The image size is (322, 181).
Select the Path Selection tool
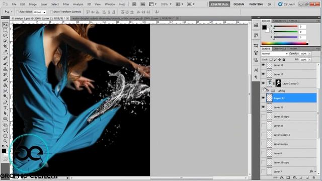click(x=5, y=113)
